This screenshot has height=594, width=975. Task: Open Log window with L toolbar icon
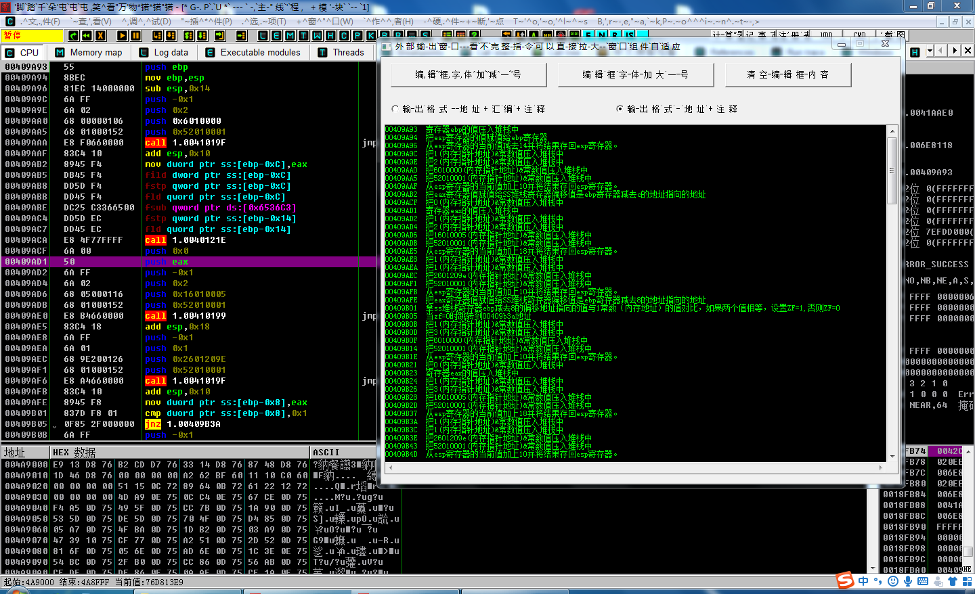pos(263,35)
